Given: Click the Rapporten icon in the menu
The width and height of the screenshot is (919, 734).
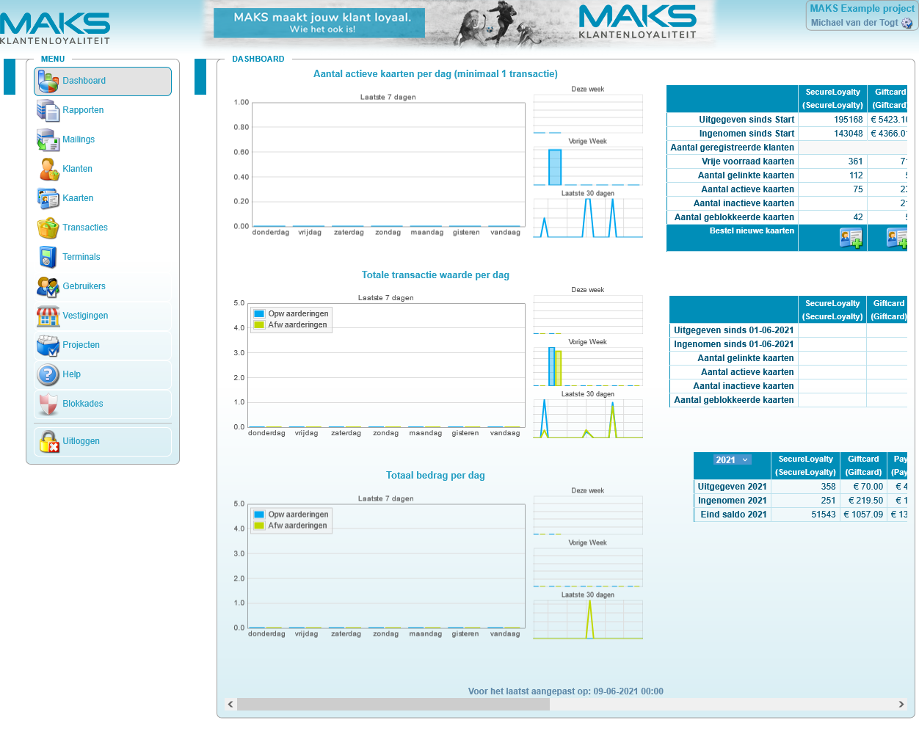Looking at the screenshot, I should pyautogui.click(x=48, y=111).
